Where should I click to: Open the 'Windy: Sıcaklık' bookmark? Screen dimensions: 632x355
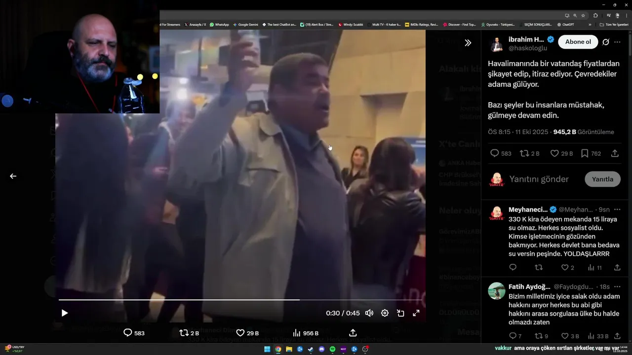coord(351,24)
